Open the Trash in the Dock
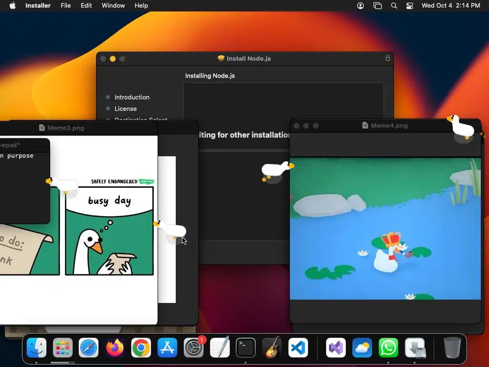Screen dimensions: 489x367 [x=452, y=348]
